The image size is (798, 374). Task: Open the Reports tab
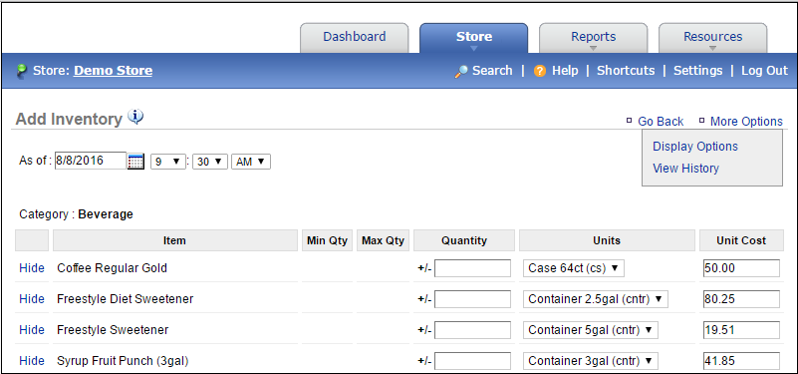(x=594, y=37)
